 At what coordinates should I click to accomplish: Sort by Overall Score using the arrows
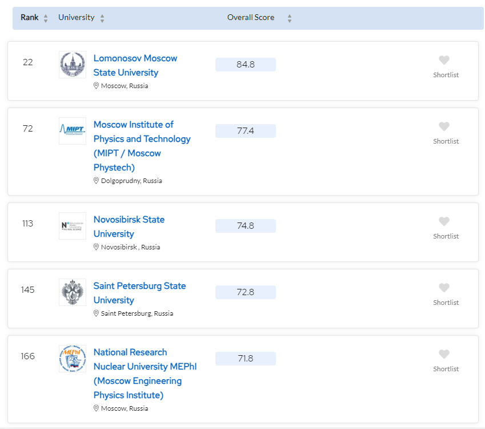coord(290,18)
